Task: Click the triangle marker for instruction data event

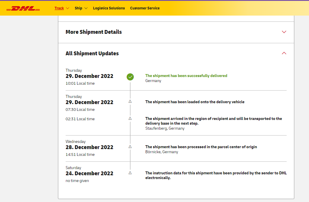Action: (x=130, y=173)
